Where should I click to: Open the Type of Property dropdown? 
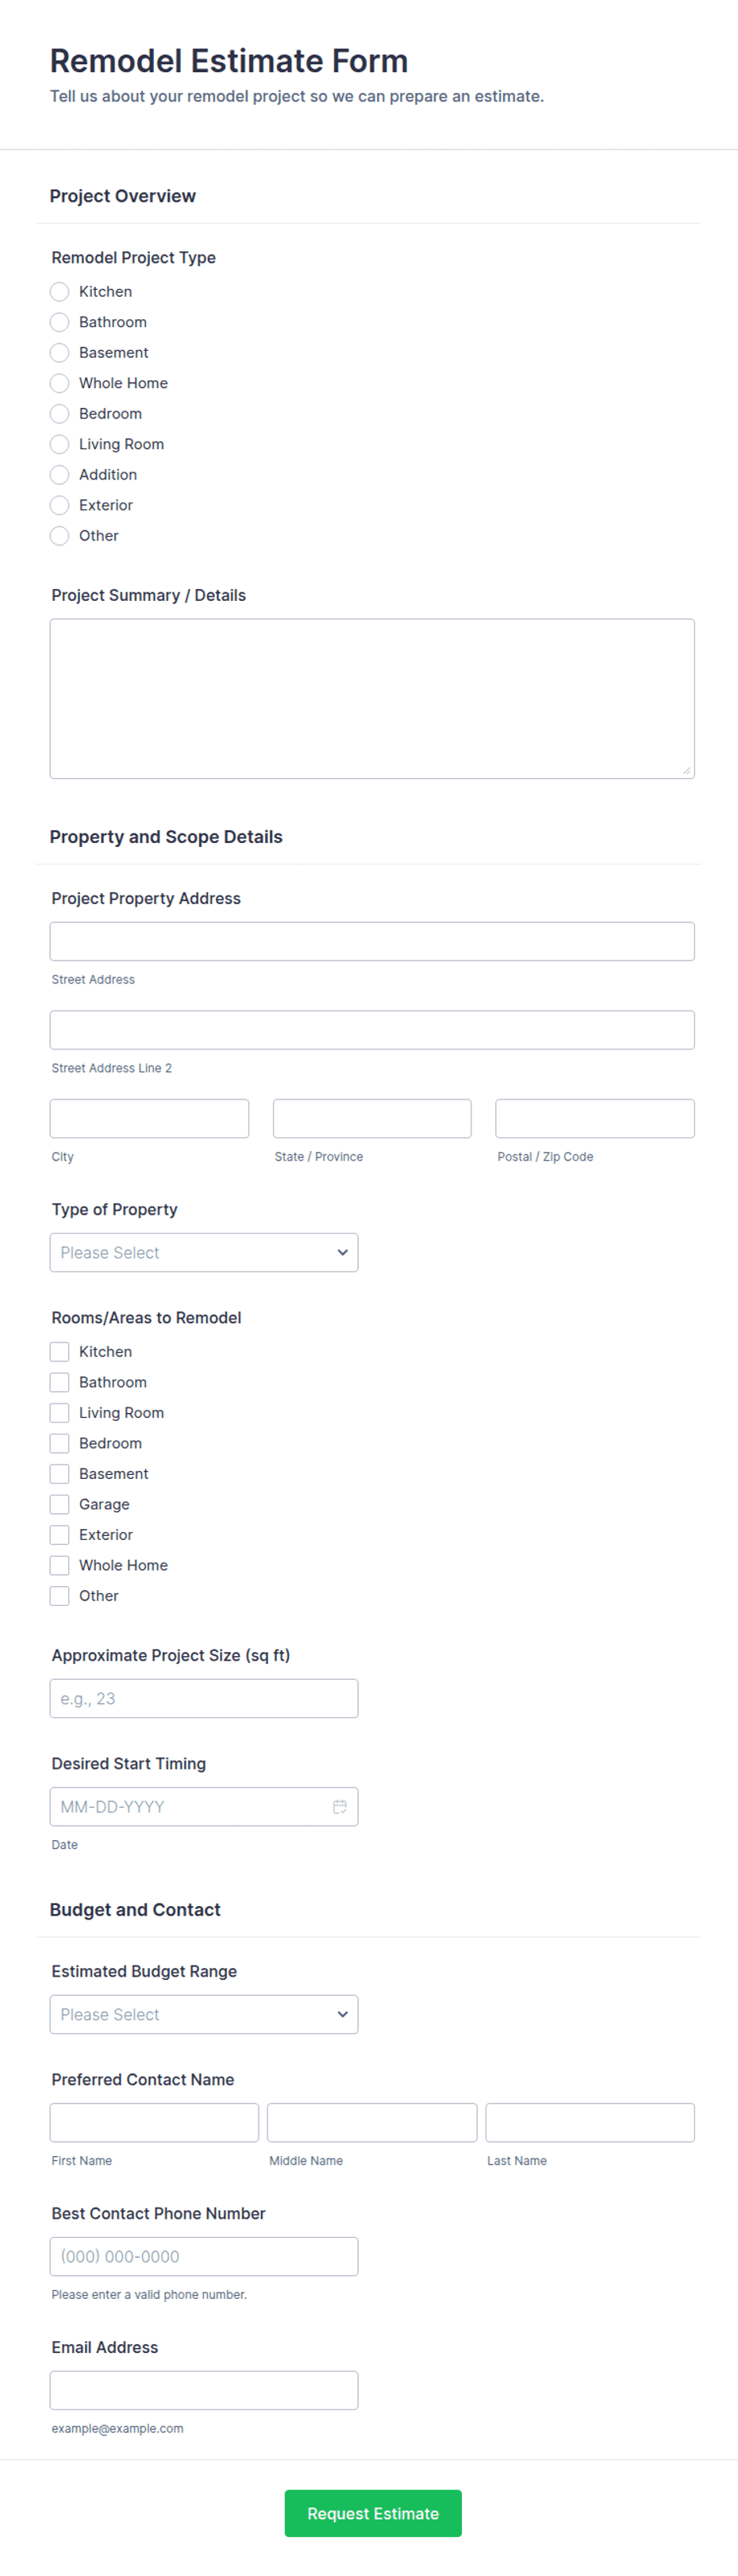coord(204,1252)
